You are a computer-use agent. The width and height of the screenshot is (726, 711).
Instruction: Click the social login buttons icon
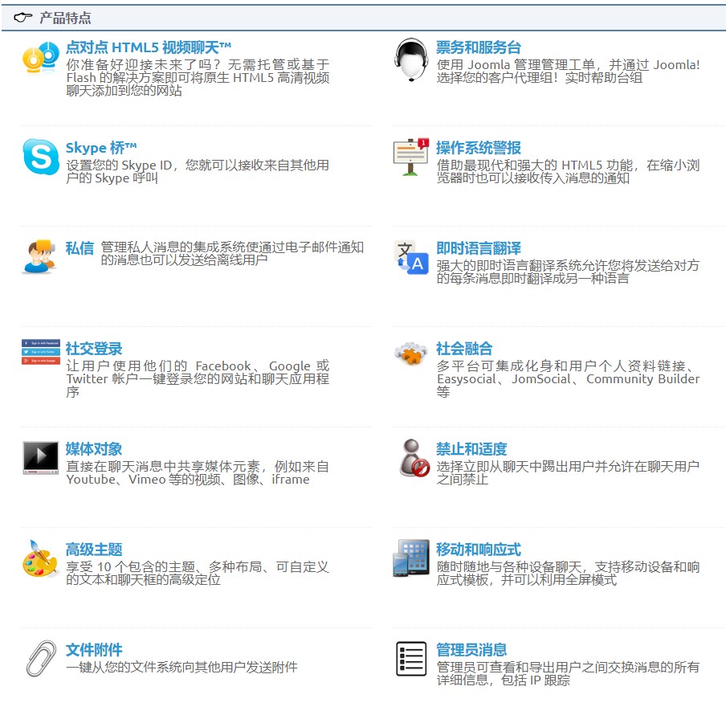click(41, 352)
